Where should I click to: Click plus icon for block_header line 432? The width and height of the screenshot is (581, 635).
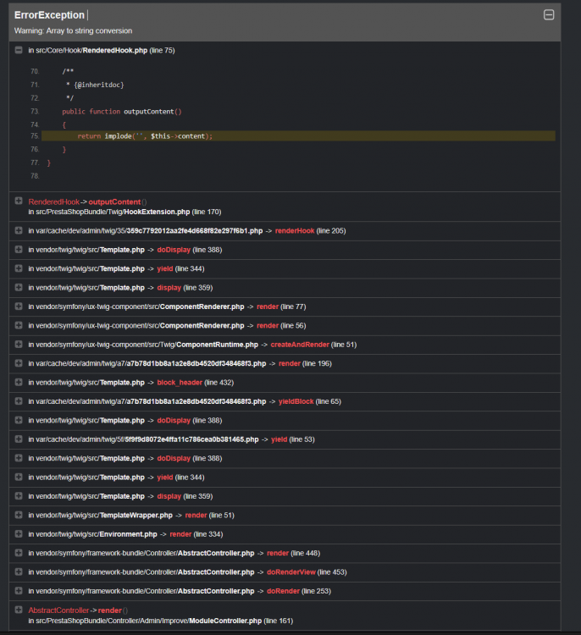pyautogui.click(x=19, y=383)
